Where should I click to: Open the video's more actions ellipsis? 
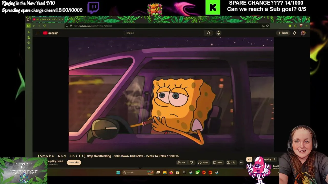click(241, 163)
